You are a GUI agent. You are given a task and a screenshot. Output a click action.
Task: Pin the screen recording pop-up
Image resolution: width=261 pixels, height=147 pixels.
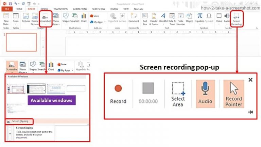pos(250,112)
